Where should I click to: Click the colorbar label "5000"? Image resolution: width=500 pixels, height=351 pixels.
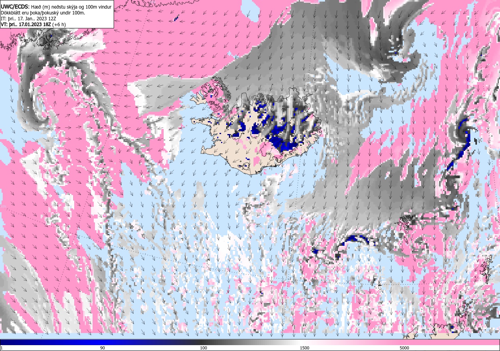(x=404, y=348)
